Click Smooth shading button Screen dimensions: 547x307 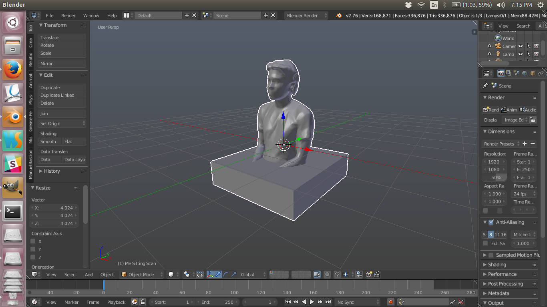pos(50,141)
